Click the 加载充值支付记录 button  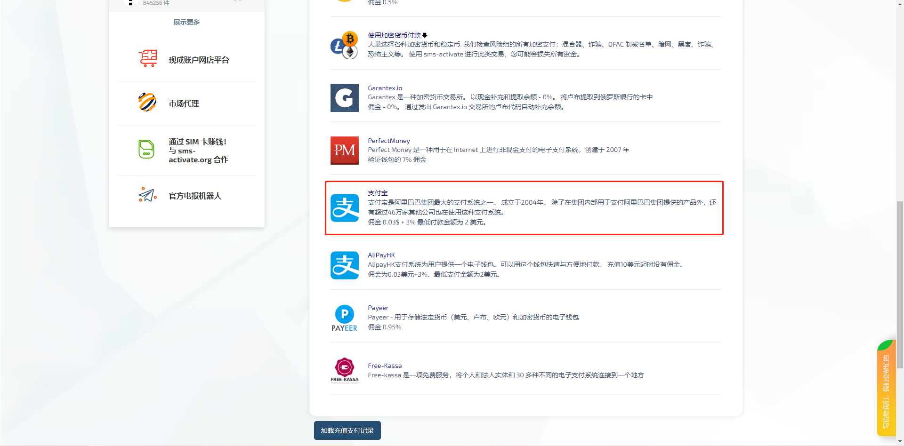pyautogui.click(x=347, y=430)
